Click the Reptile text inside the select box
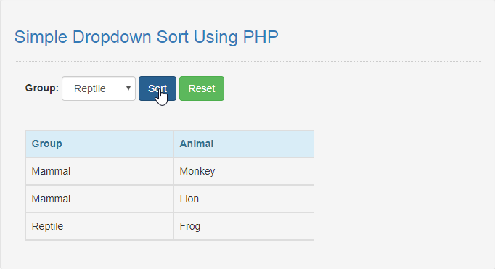The width and height of the screenshot is (495, 269). (90, 89)
